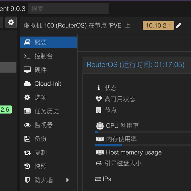The image size is (191, 191).
Task: Click the CPU 利用率 progress bar
Action: (x=143, y=132)
